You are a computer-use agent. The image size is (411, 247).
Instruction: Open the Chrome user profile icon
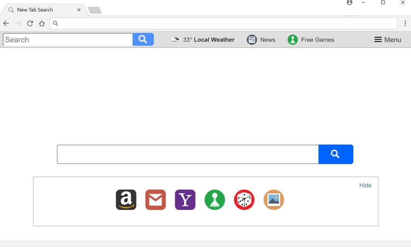[350, 2]
